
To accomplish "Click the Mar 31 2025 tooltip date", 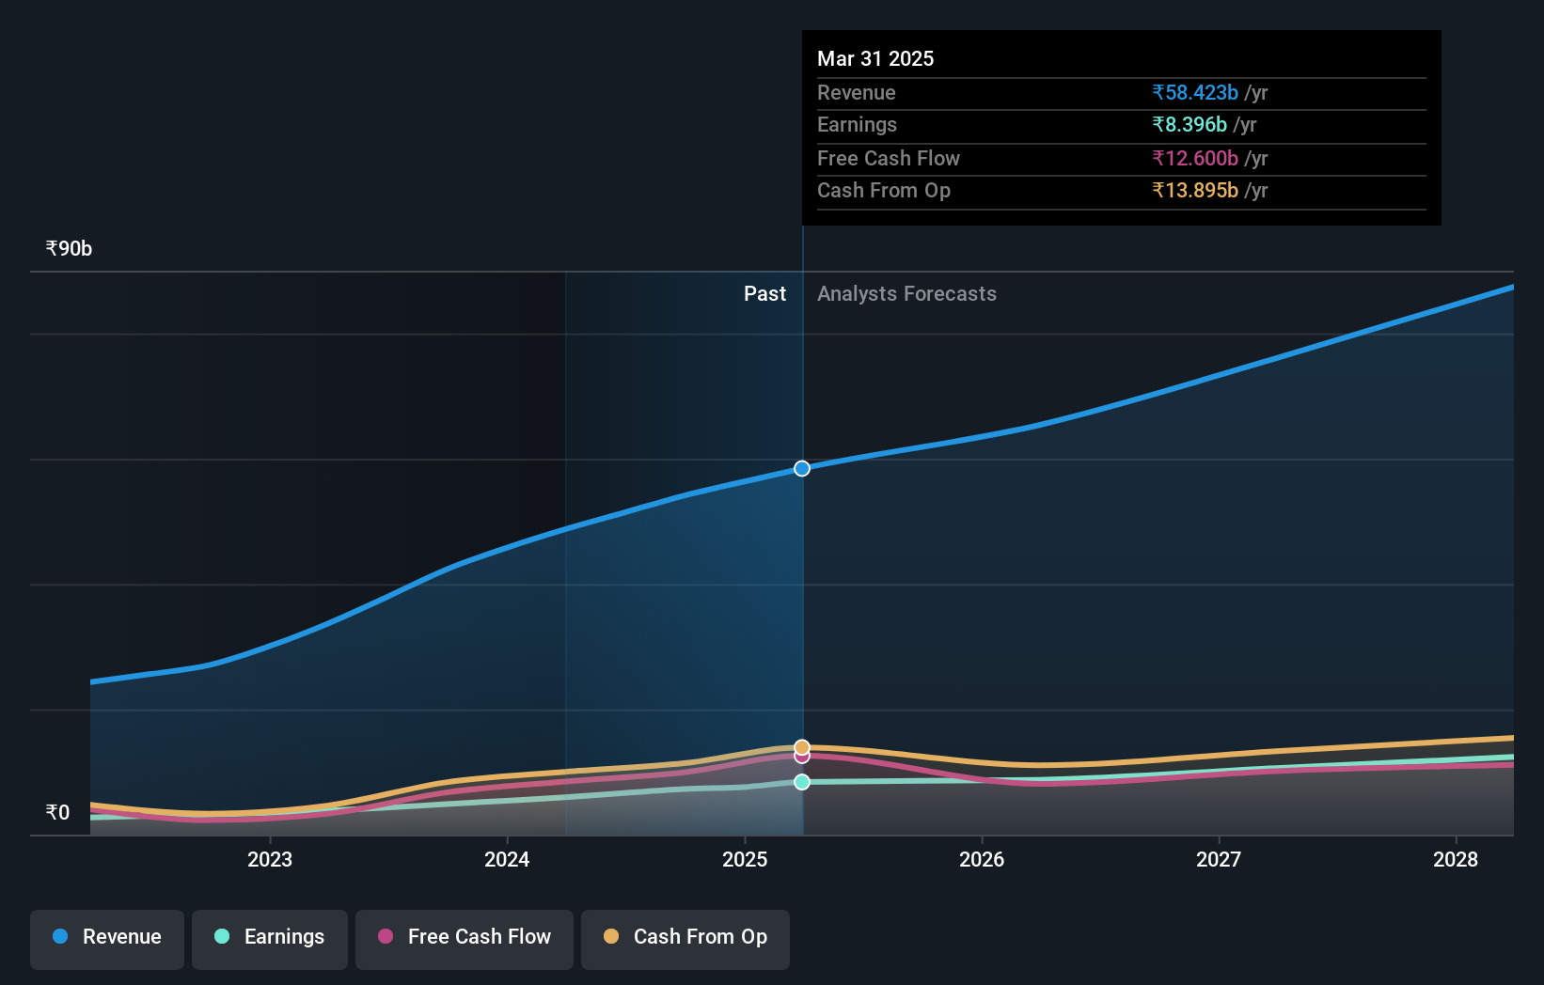I will (875, 58).
